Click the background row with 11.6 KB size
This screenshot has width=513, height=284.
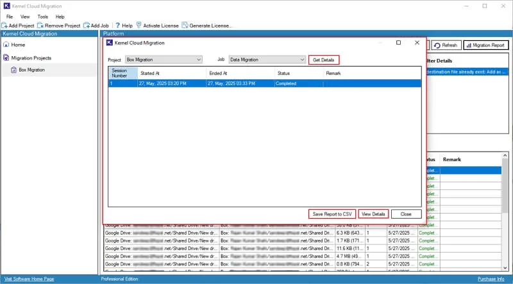(x=303, y=249)
